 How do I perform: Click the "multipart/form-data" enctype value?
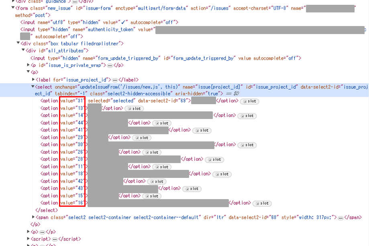point(162,8)
